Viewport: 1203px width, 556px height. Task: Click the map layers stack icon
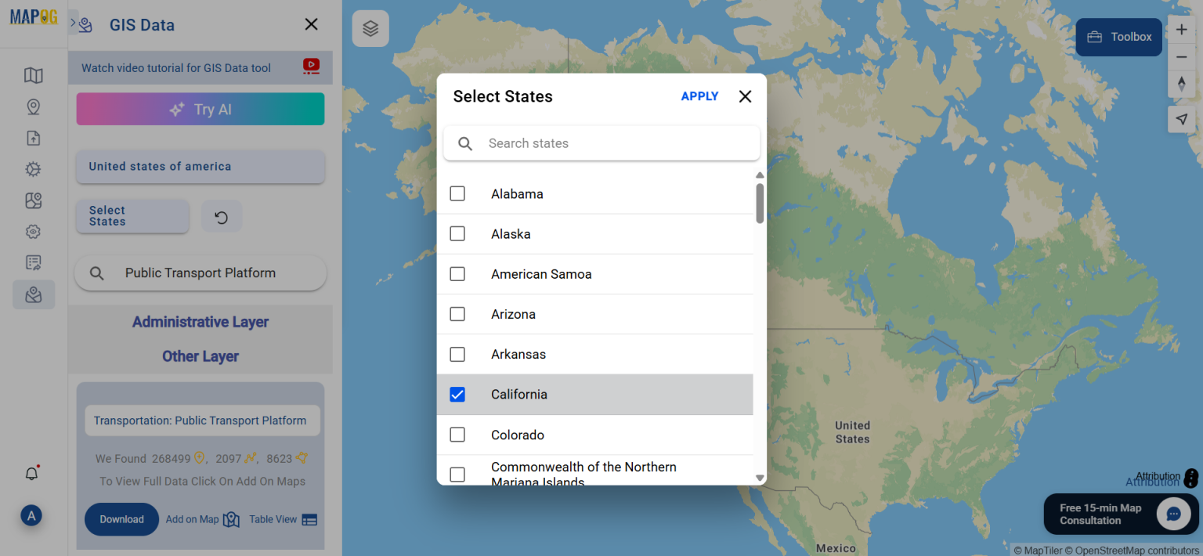pos(370,29)
